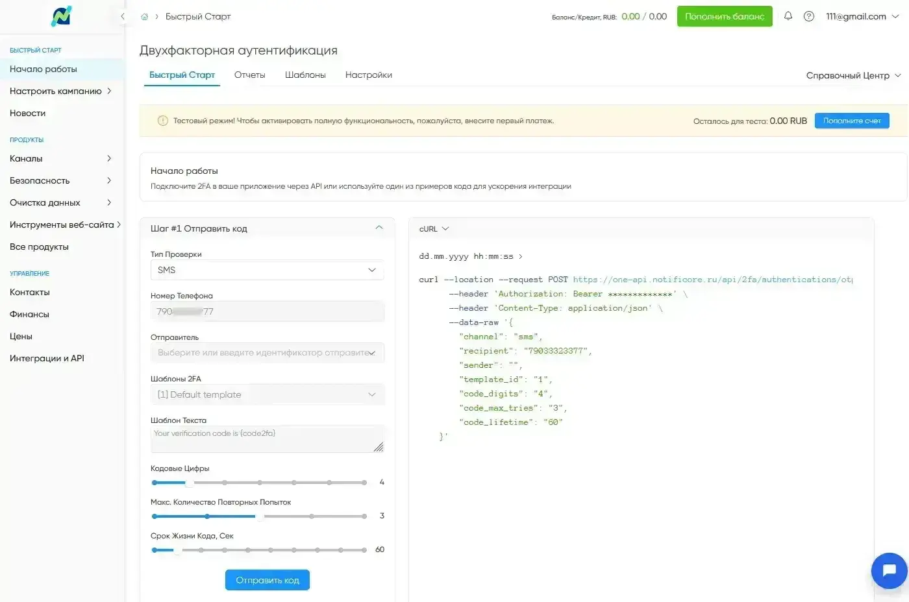The image size is (909, 602).
Task: Click the Authorization Bearer header line
Action: (x=568, y=294)
